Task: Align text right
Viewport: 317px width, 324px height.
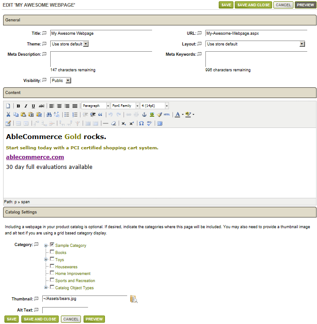Action: [67, 106]
